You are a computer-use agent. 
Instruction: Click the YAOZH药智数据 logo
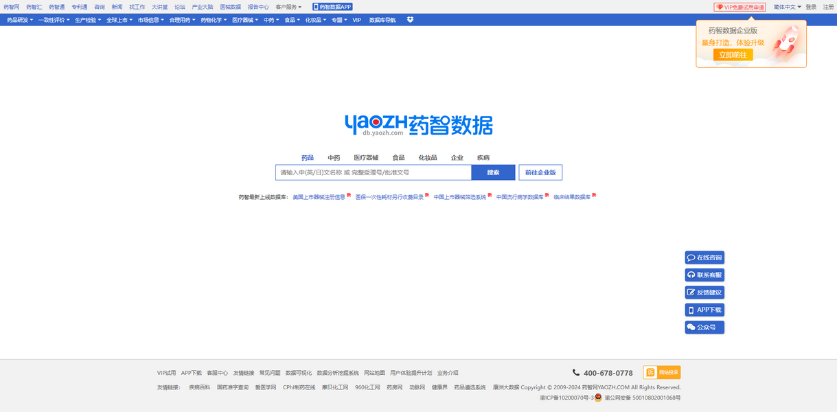[x=418, y=125]
